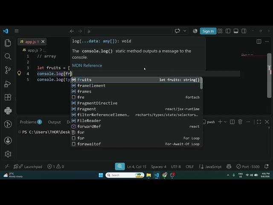The width and height of the screenshot is (273, 205).
Task: Open notifications bell in status bar
Action: tap(266, 166)
